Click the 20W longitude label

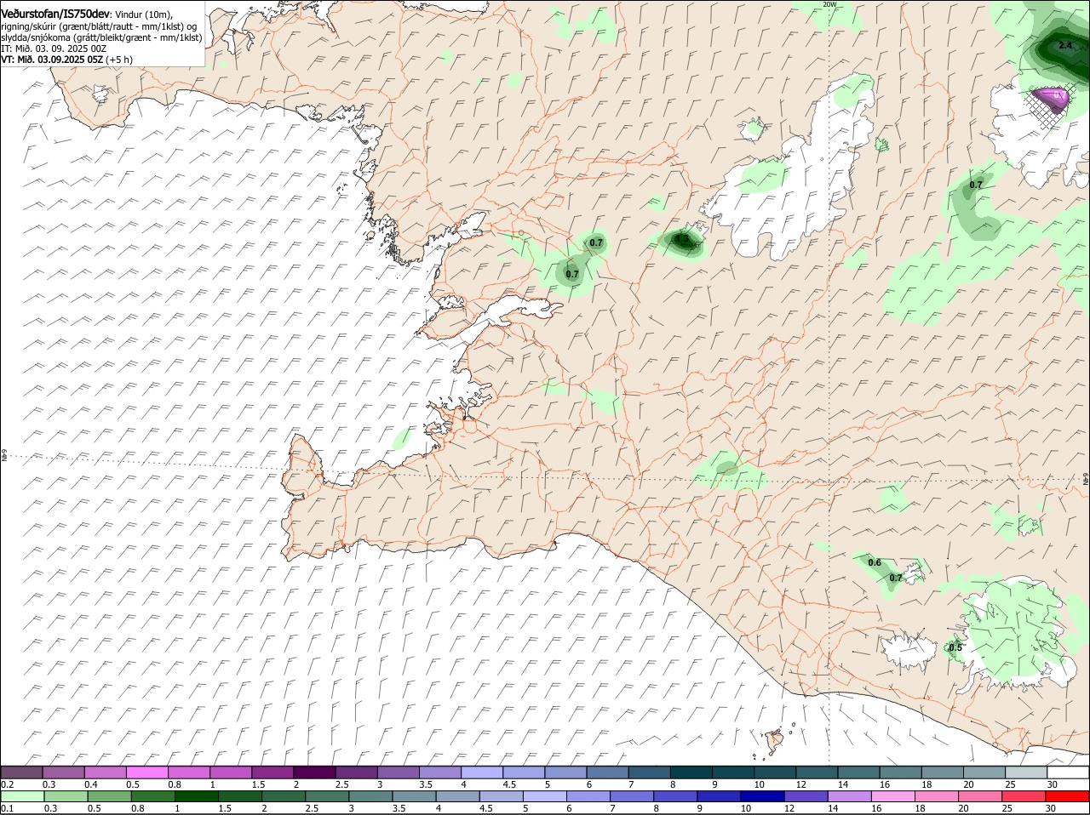pyautogui.click(x=829, y=4)
